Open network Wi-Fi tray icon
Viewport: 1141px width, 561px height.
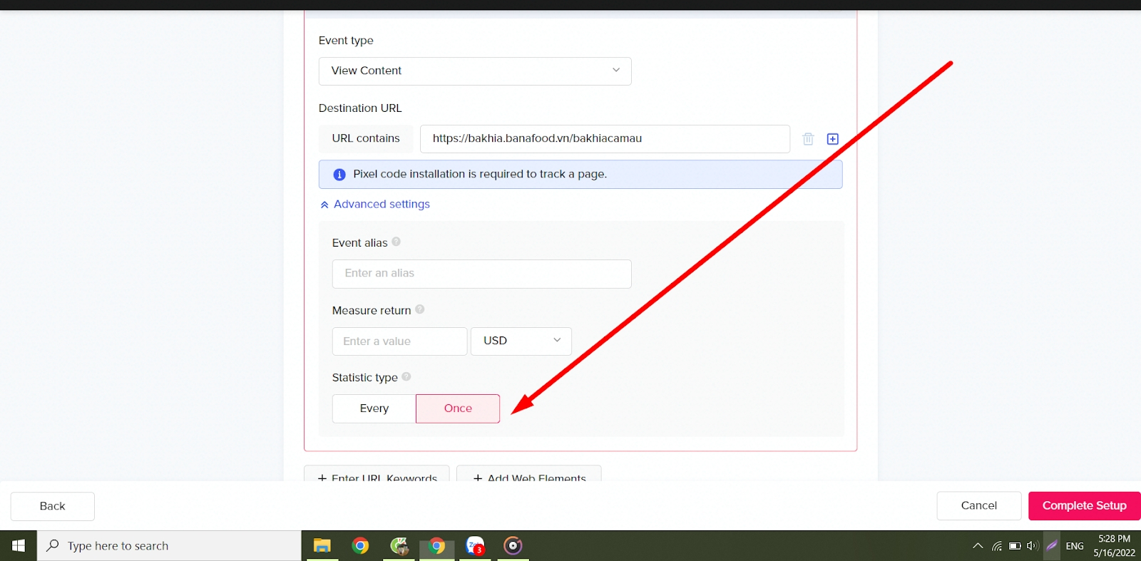coord(996,546)
